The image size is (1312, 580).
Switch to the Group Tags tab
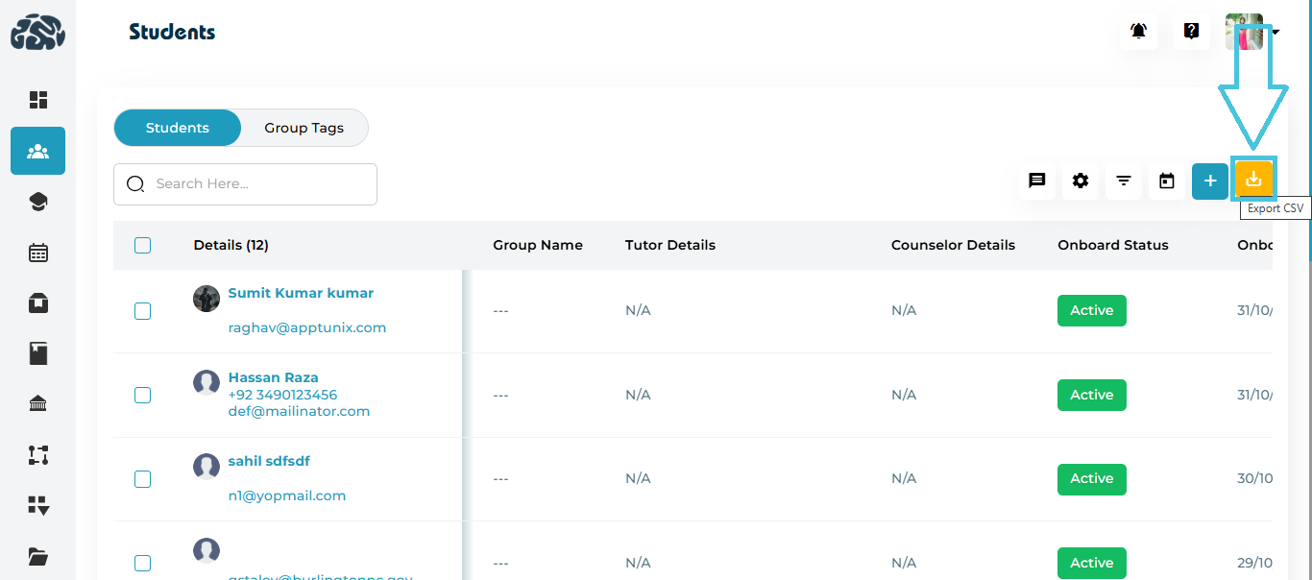[304, 128]
